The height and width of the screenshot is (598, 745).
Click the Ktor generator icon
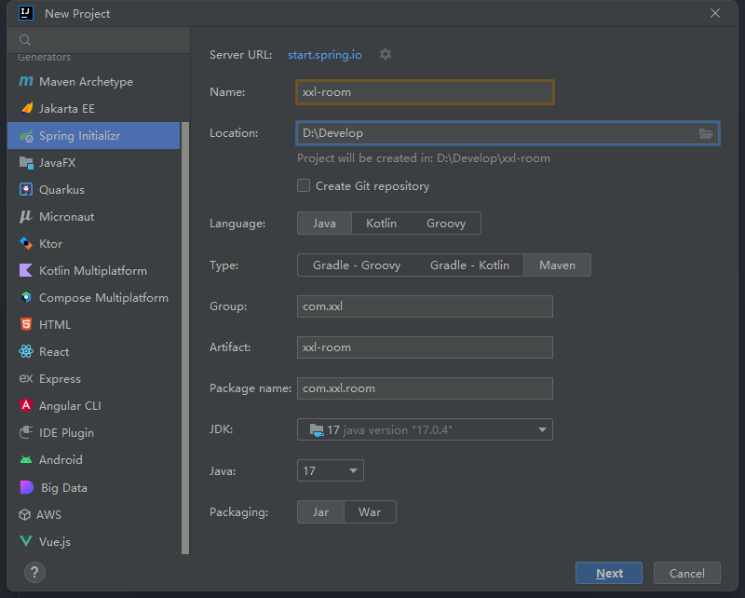tap(26, 243)
